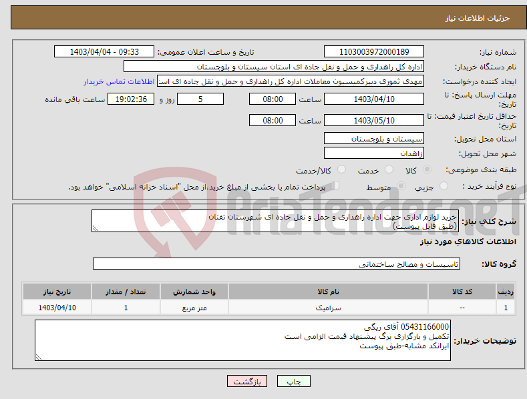Click the سرامیک item name cell
Screen dimensions: 527x399
click(328, 308)
